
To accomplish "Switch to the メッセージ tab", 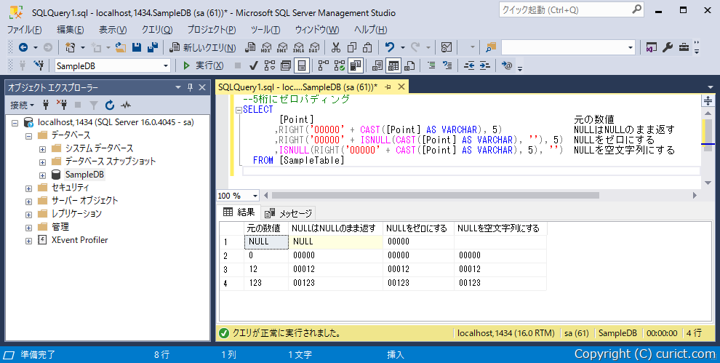I will click(x=289, y=212).
